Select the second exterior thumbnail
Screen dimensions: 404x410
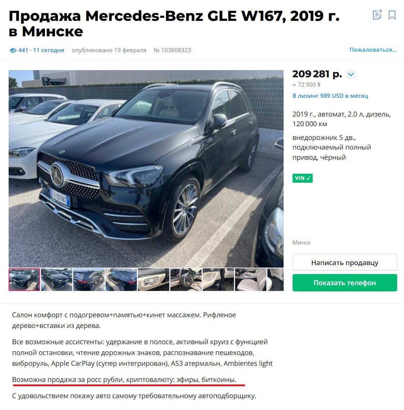point(57,279)
